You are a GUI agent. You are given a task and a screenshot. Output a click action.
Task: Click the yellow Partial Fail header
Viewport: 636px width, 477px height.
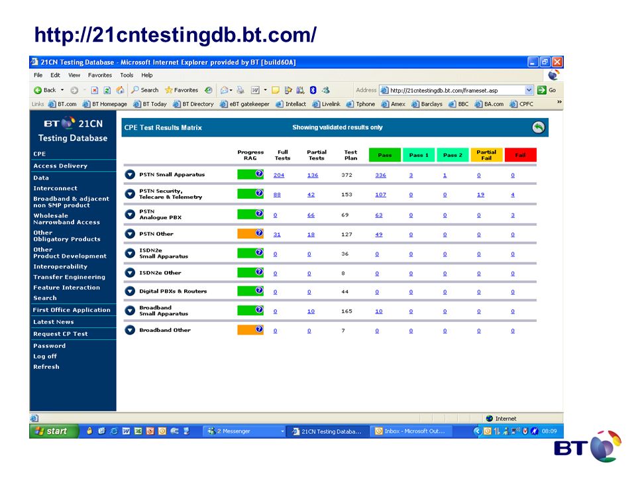click(x=486, y=155)
